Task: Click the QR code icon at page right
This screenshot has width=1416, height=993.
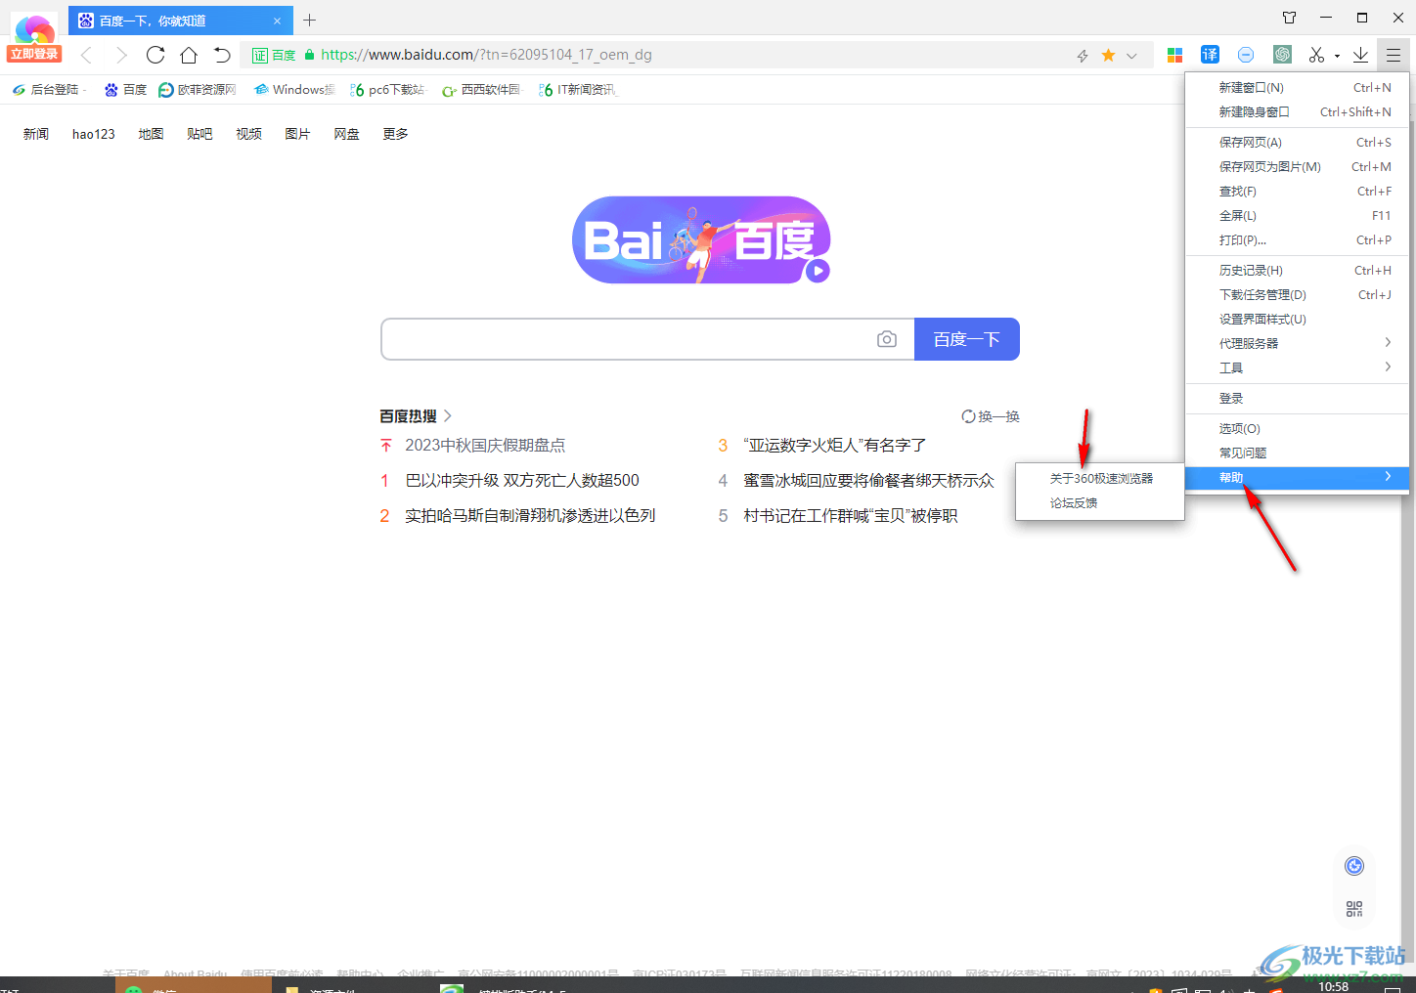Action: tap(1354, 909)
